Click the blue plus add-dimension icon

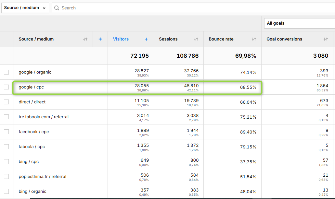[100, 39]
